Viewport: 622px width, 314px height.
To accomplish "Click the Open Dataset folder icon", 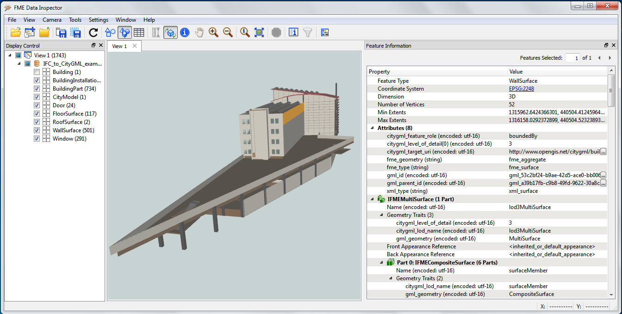I will pyautogui.click(x=16, y=32).
